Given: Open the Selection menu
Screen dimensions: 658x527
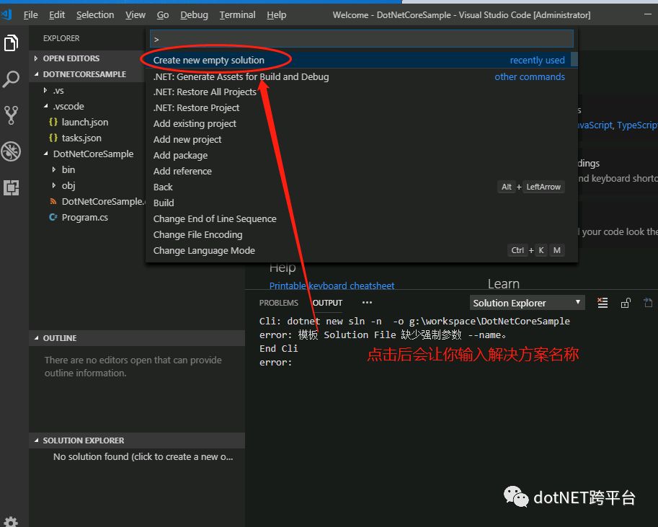Looking at the screenshot, I should point(95,15).
